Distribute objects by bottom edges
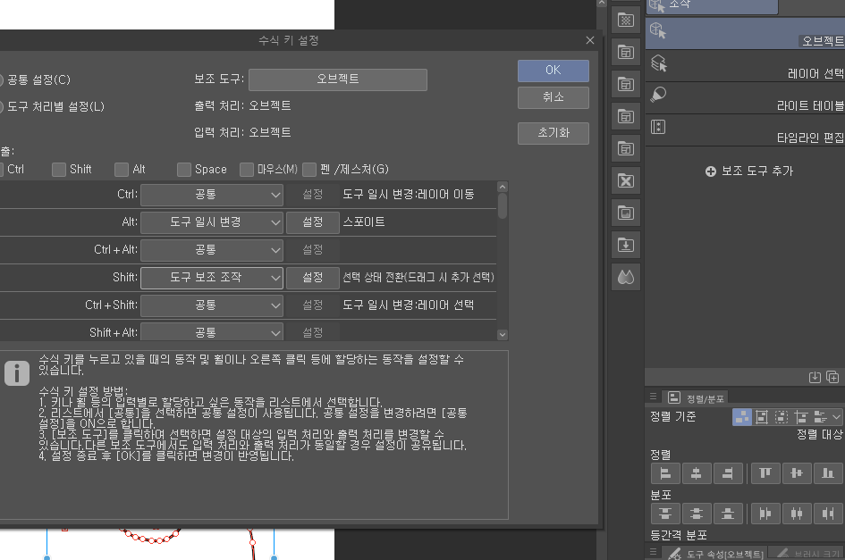This screenshot has width=845, height=560. pos(728,514)
